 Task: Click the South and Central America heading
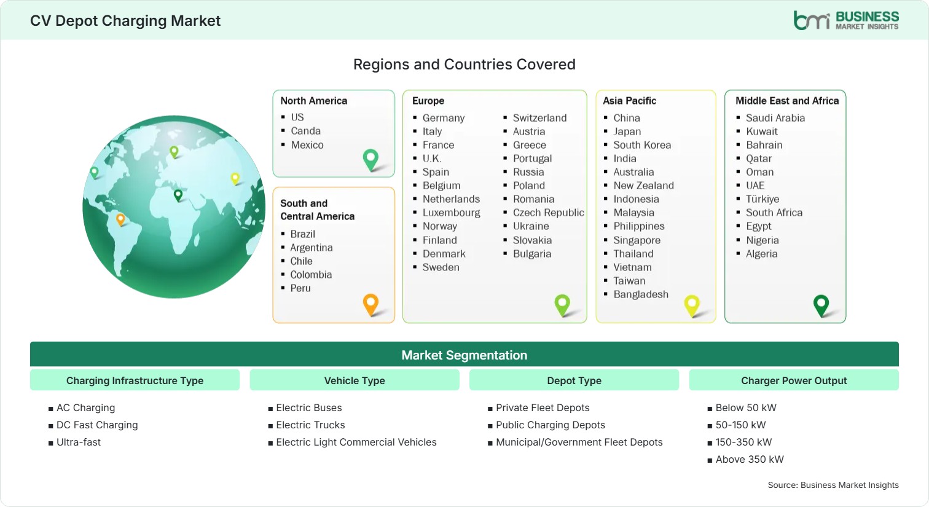[x=318, y=210]
